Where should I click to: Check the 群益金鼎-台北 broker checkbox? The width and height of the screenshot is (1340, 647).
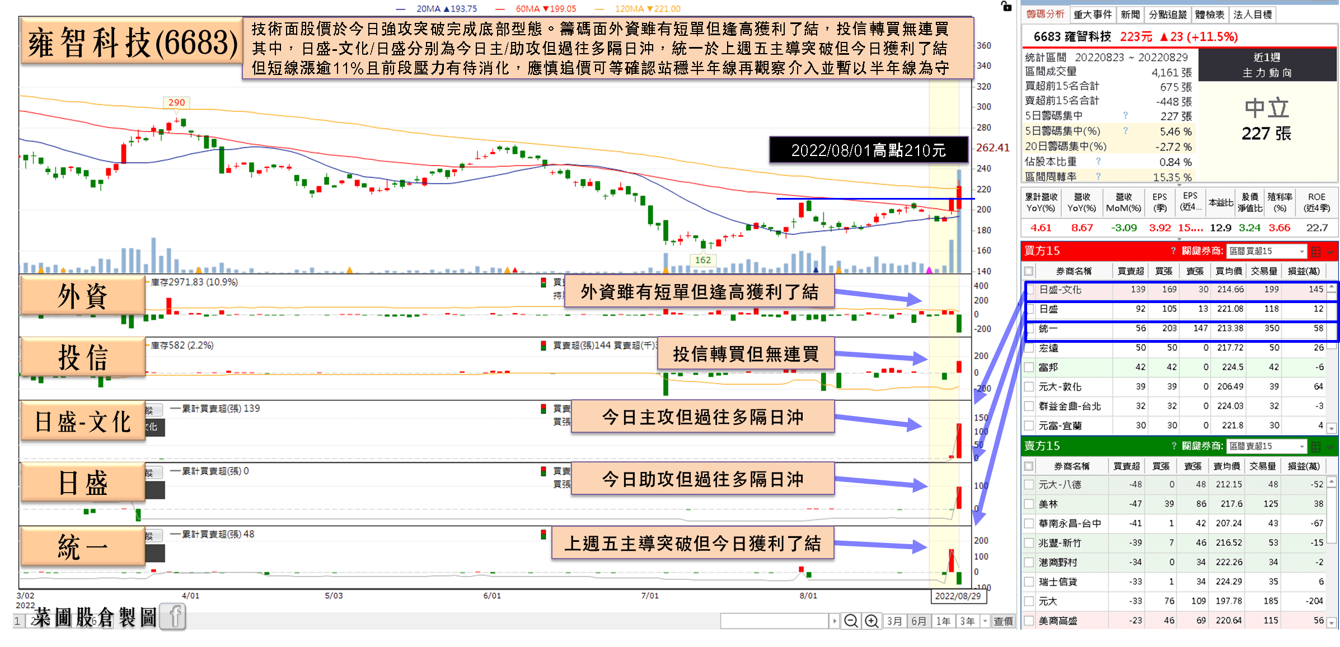tap(1029, 407)
